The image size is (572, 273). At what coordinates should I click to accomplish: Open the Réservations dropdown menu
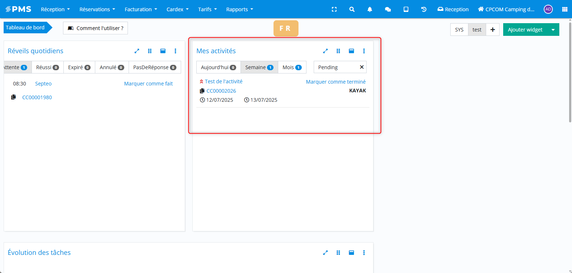point(97,9)
